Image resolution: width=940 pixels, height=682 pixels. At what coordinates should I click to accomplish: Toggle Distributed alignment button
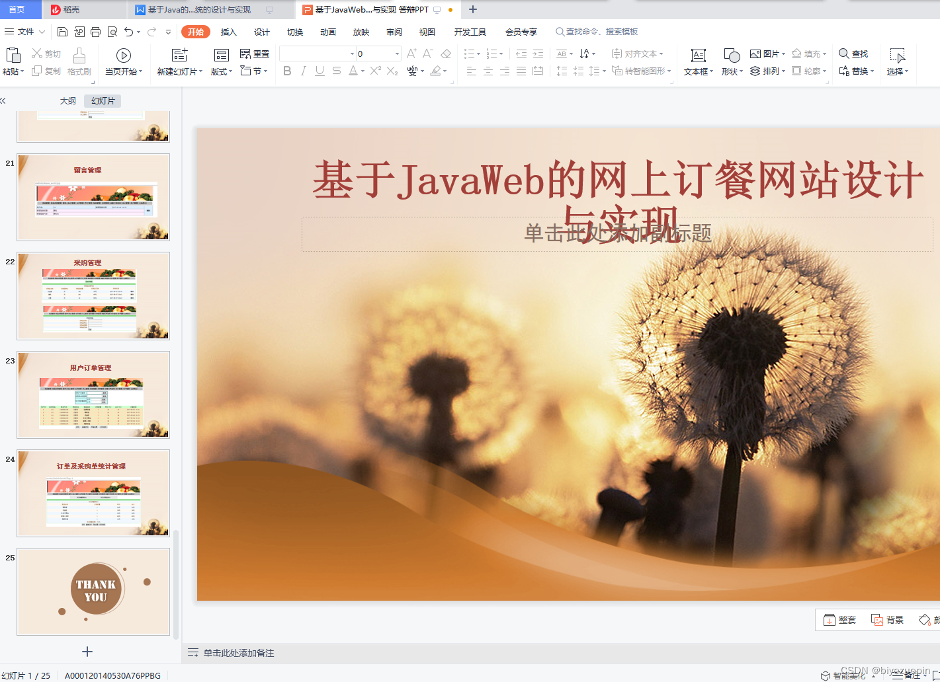pyautogui.click(x=538, y=71)
